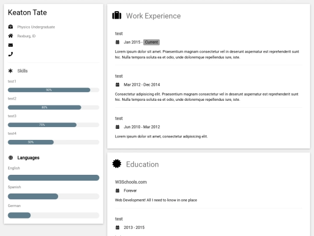
Task: Click the German language label
Action: coord(14,206)
